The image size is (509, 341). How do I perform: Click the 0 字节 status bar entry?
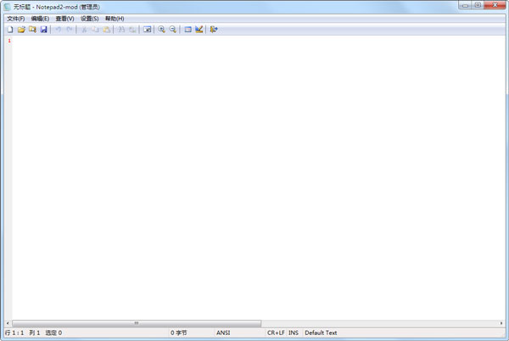click(179, 333)
